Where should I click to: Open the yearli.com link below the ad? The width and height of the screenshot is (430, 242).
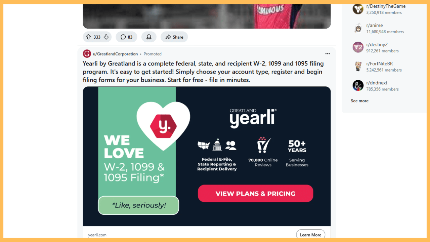pos(97,235)
